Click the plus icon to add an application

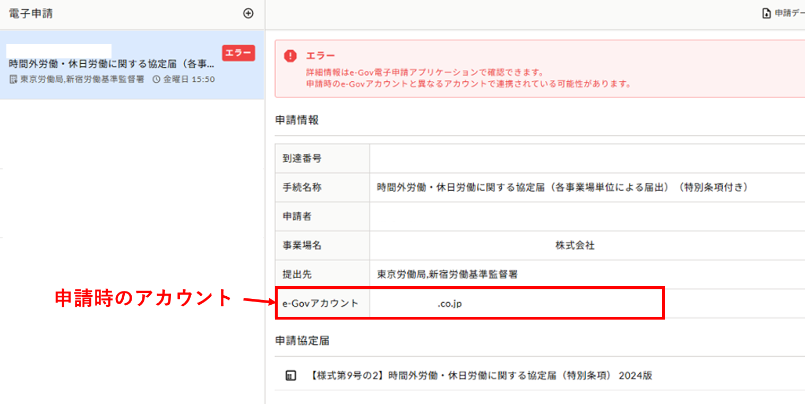(248, 14)
